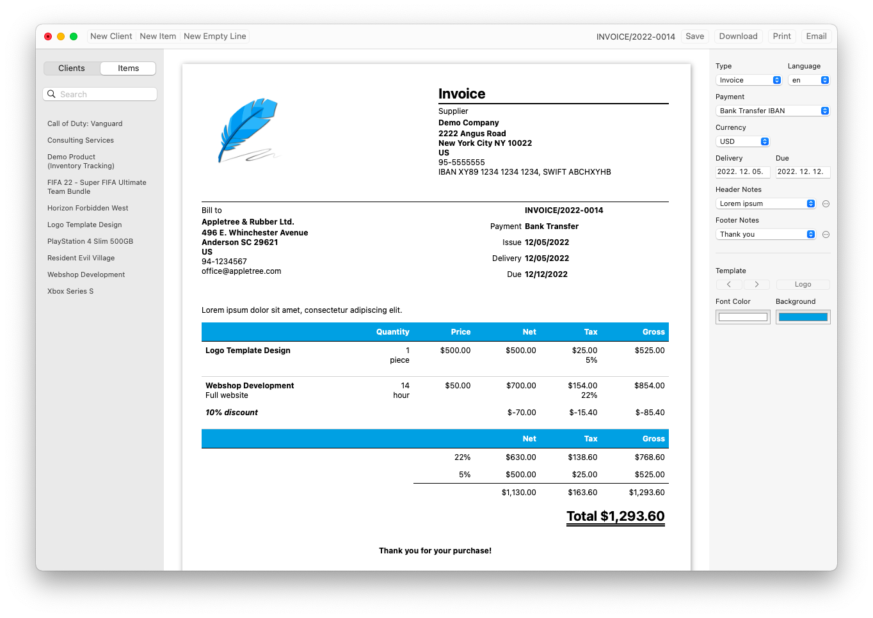Select FIFA 22 Ultimate Team Bundle item
Viewport: 873px width, 618px height.
97,187
